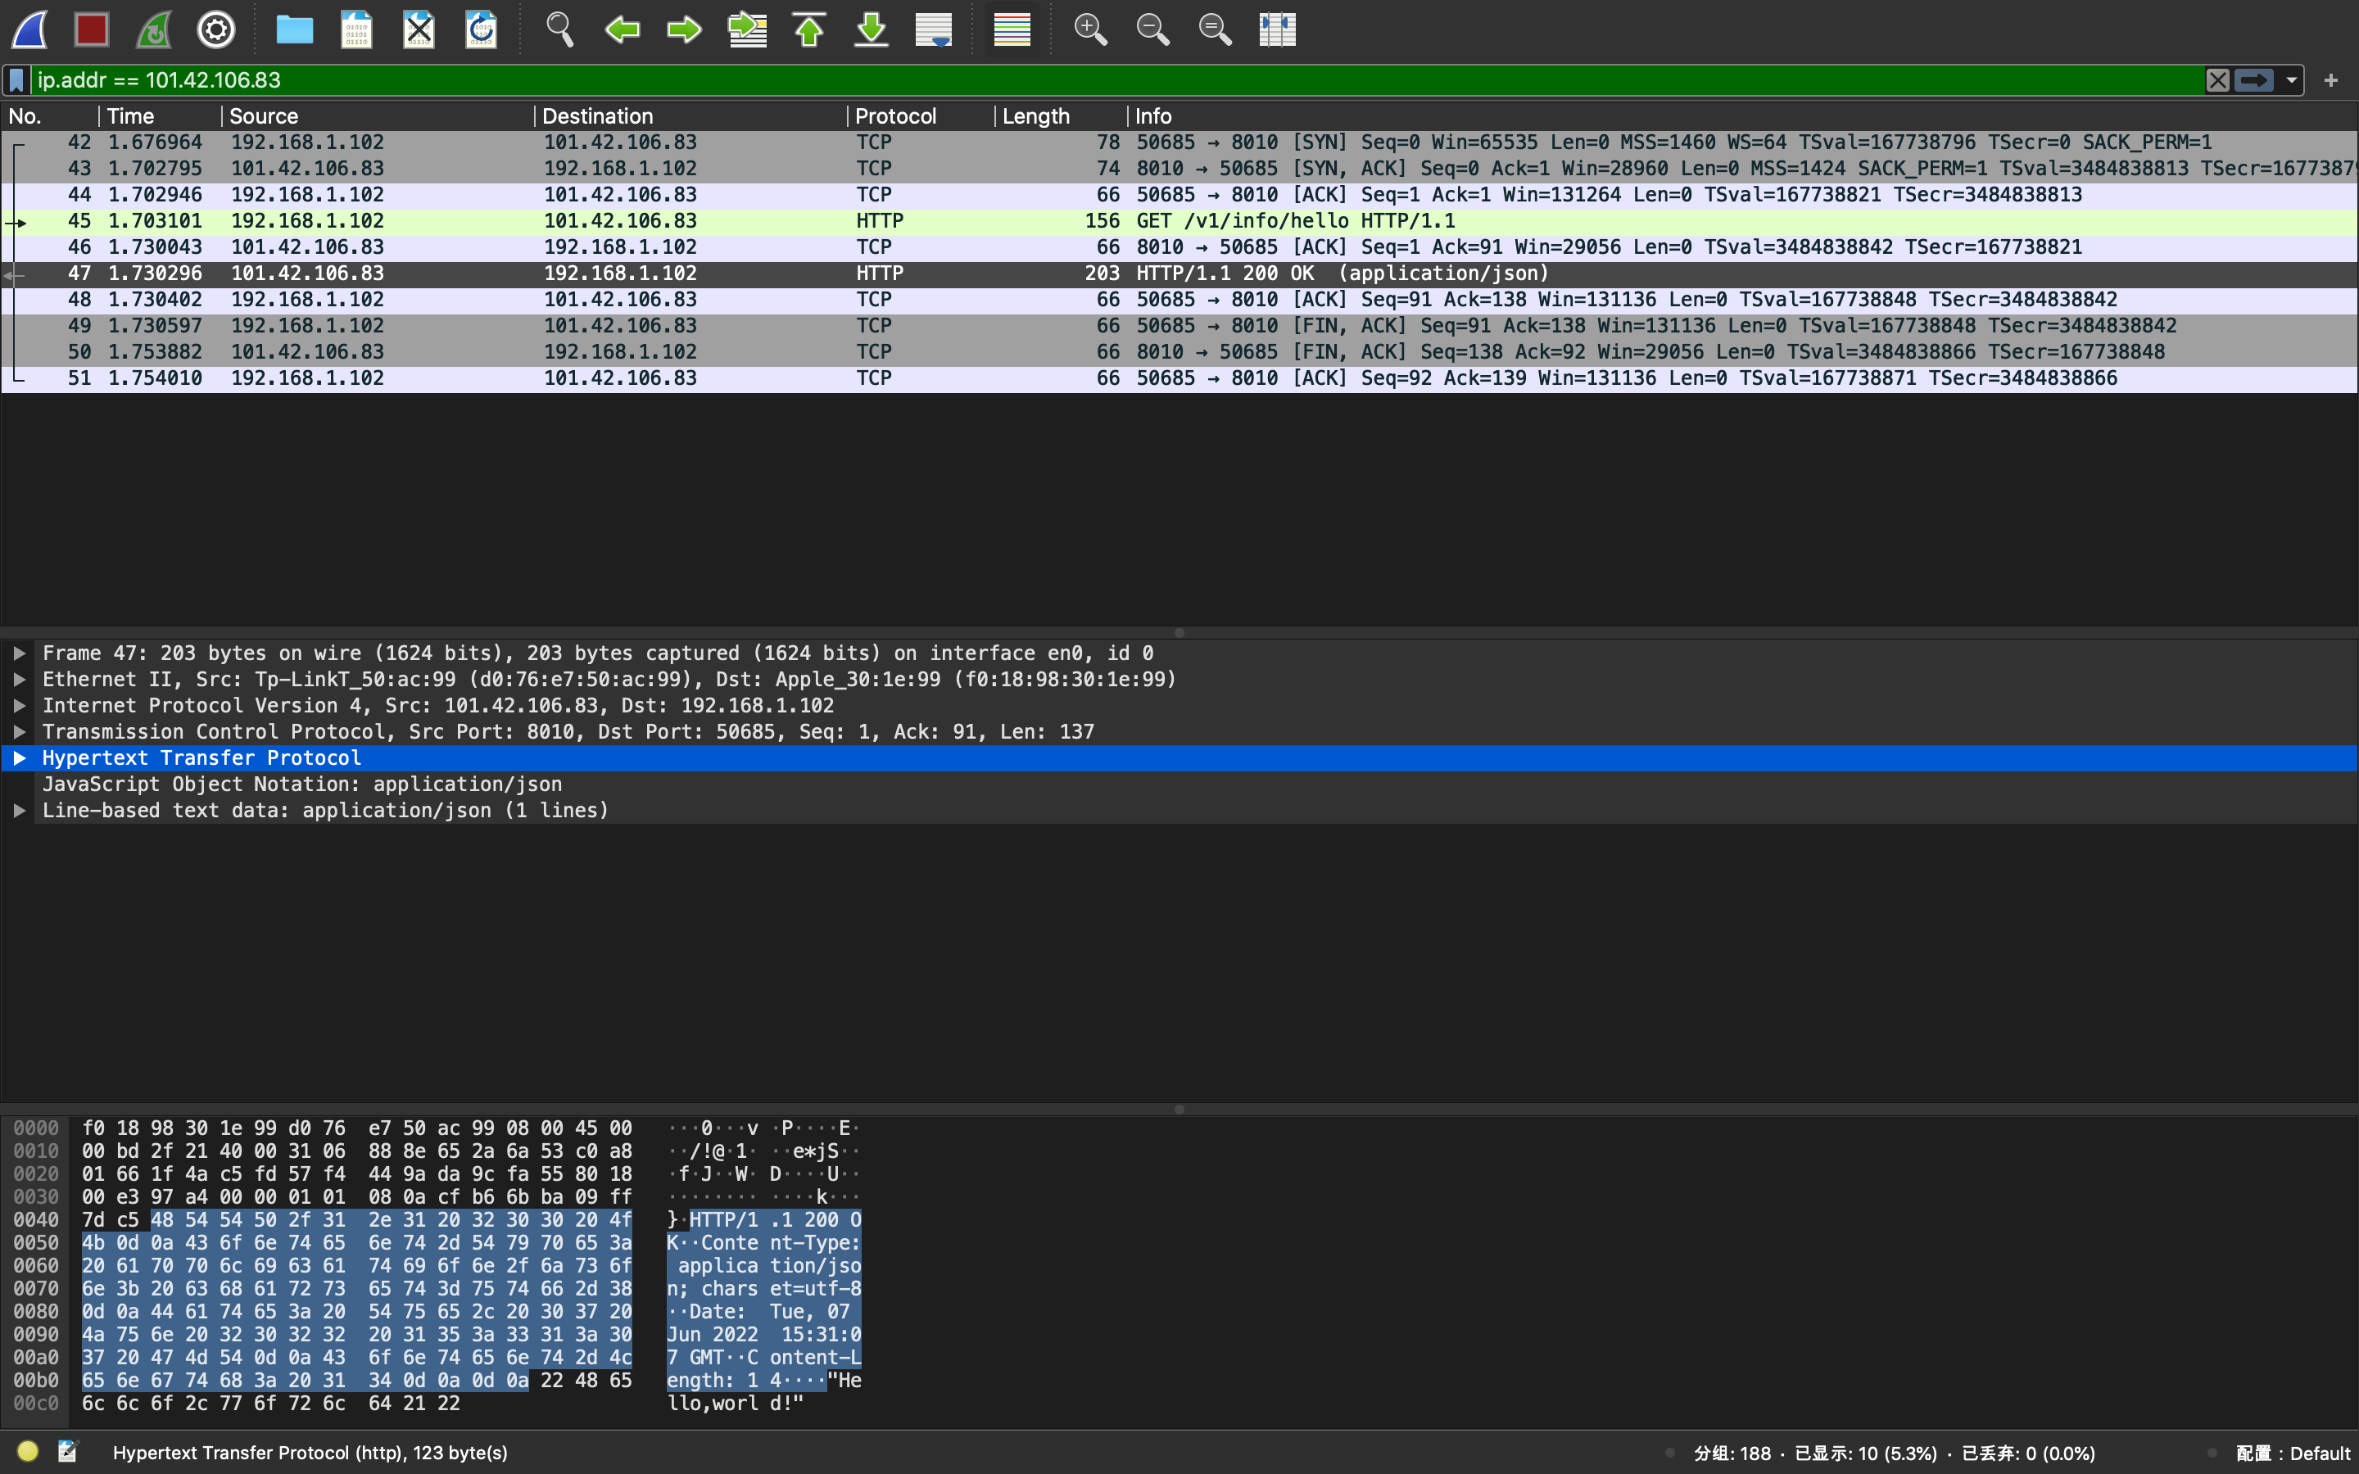The width and height of the screenshot is (2359, 1474).
Task: Sort by the No. column
Action: [50, 116]
